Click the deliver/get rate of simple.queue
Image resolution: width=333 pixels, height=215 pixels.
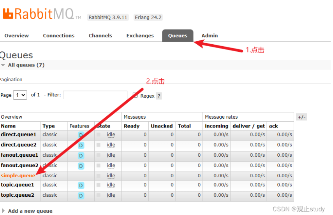coord(257,176)
